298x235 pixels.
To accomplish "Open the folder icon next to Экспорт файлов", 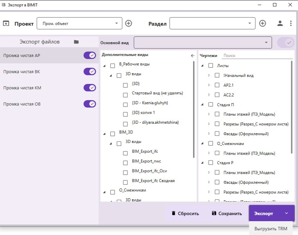I will coord(76,42).
